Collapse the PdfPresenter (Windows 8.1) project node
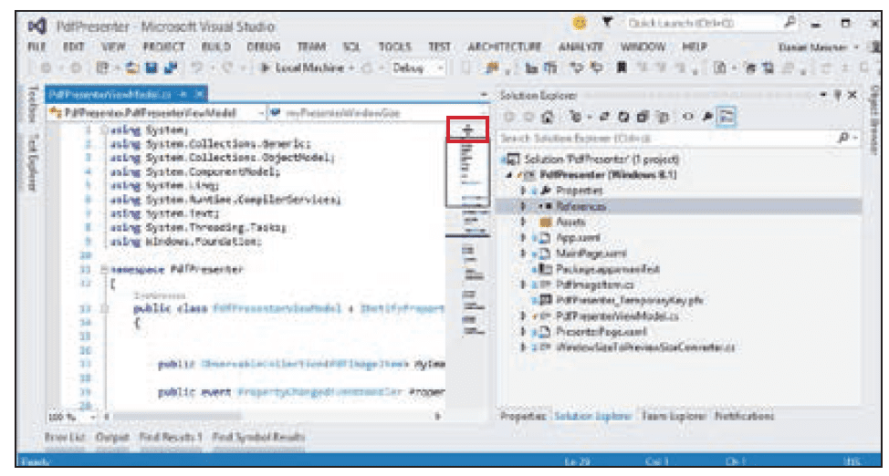The image size is (889, 476). pyautogui.click(x=509, y=175)
